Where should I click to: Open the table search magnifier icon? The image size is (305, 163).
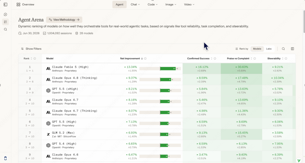[x=284, y=49]
